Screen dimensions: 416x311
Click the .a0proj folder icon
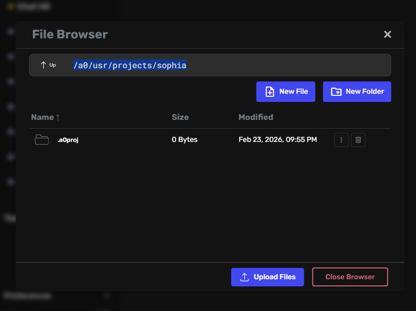(42, 140)
